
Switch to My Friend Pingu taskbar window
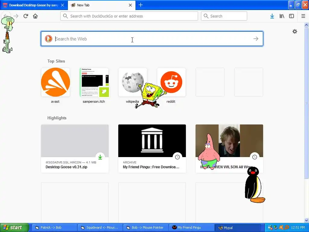click(191, 227)
